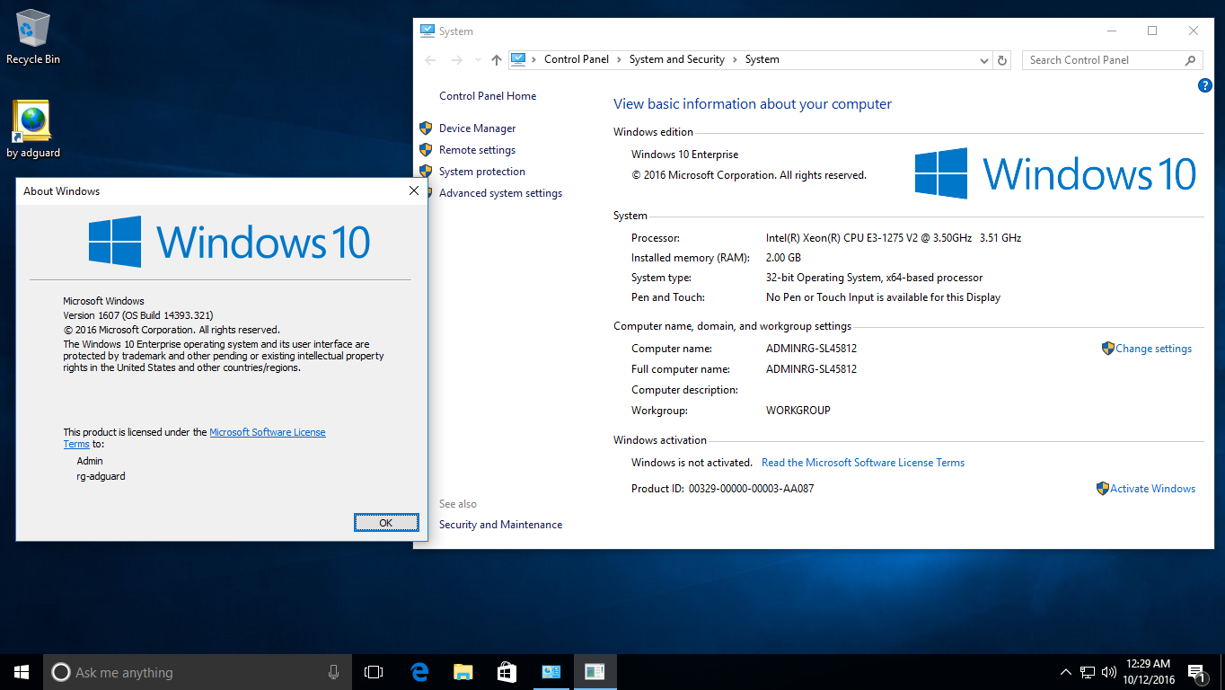Click the WORKGROUP value
This screenshot has width=1225, height=690.
[798, 411]
